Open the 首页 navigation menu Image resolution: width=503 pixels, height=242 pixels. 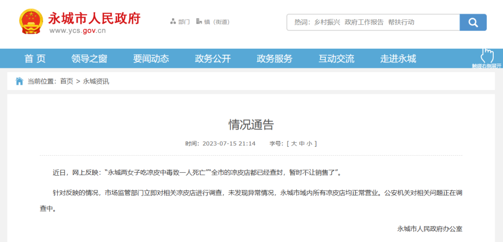35,59
